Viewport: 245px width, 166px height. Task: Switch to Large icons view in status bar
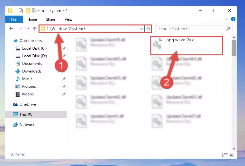coord(232,155)
